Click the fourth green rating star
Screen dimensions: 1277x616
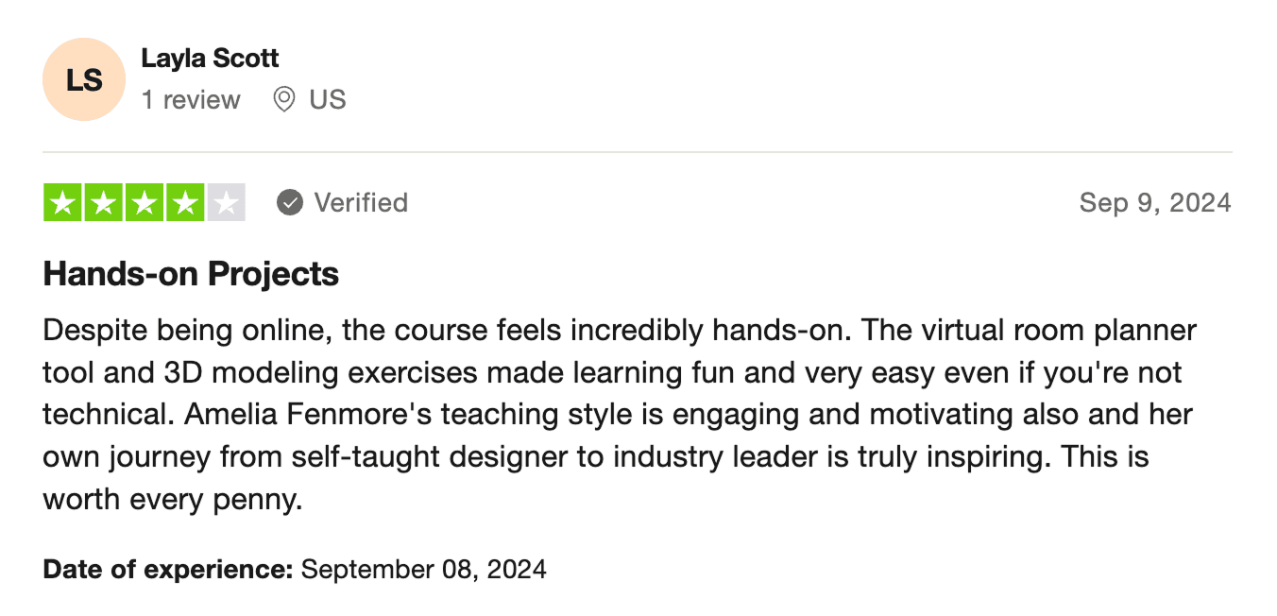point(185,202)
